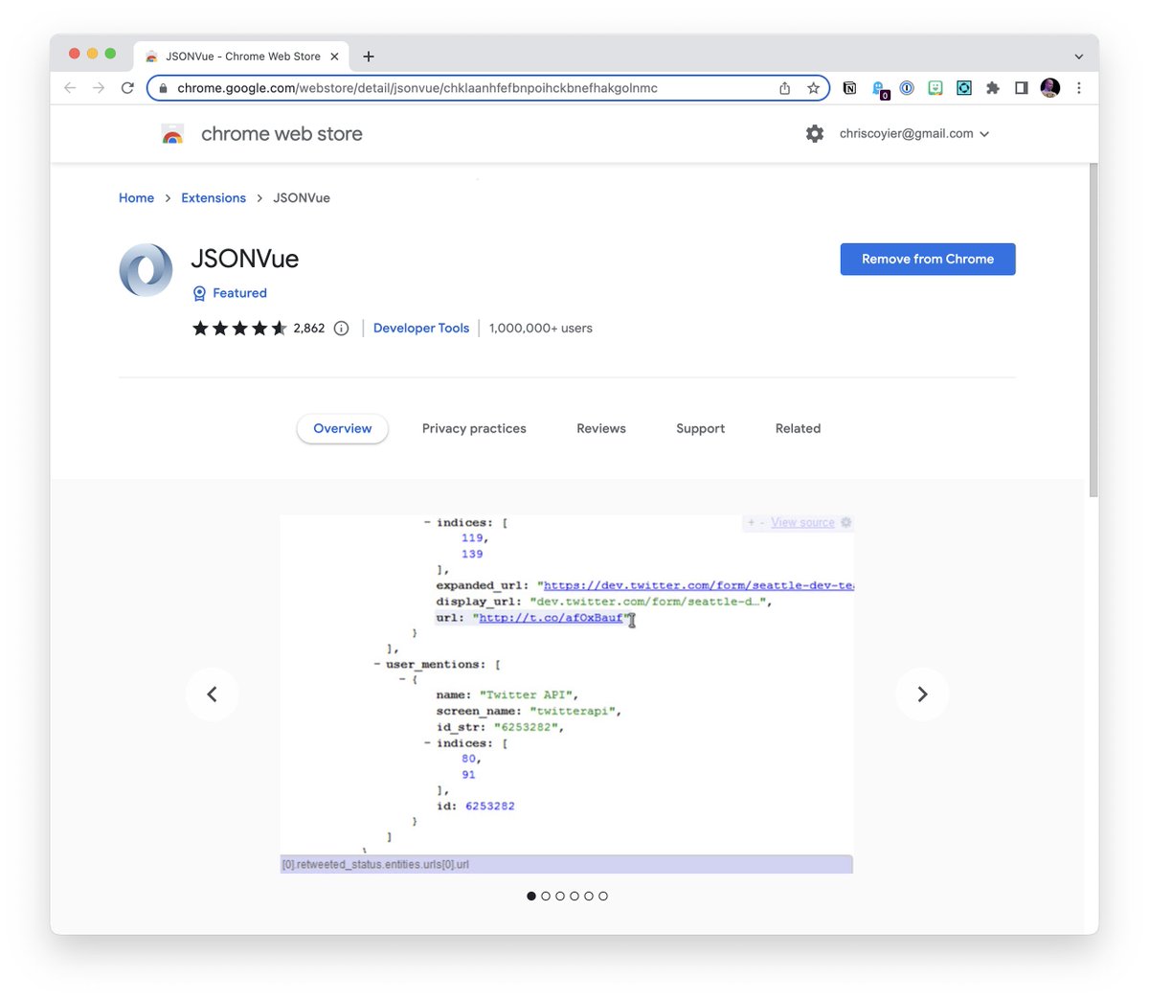Open the Related tab
This screenshot has height=1001, width=1149.
click(x=799, y=428)
